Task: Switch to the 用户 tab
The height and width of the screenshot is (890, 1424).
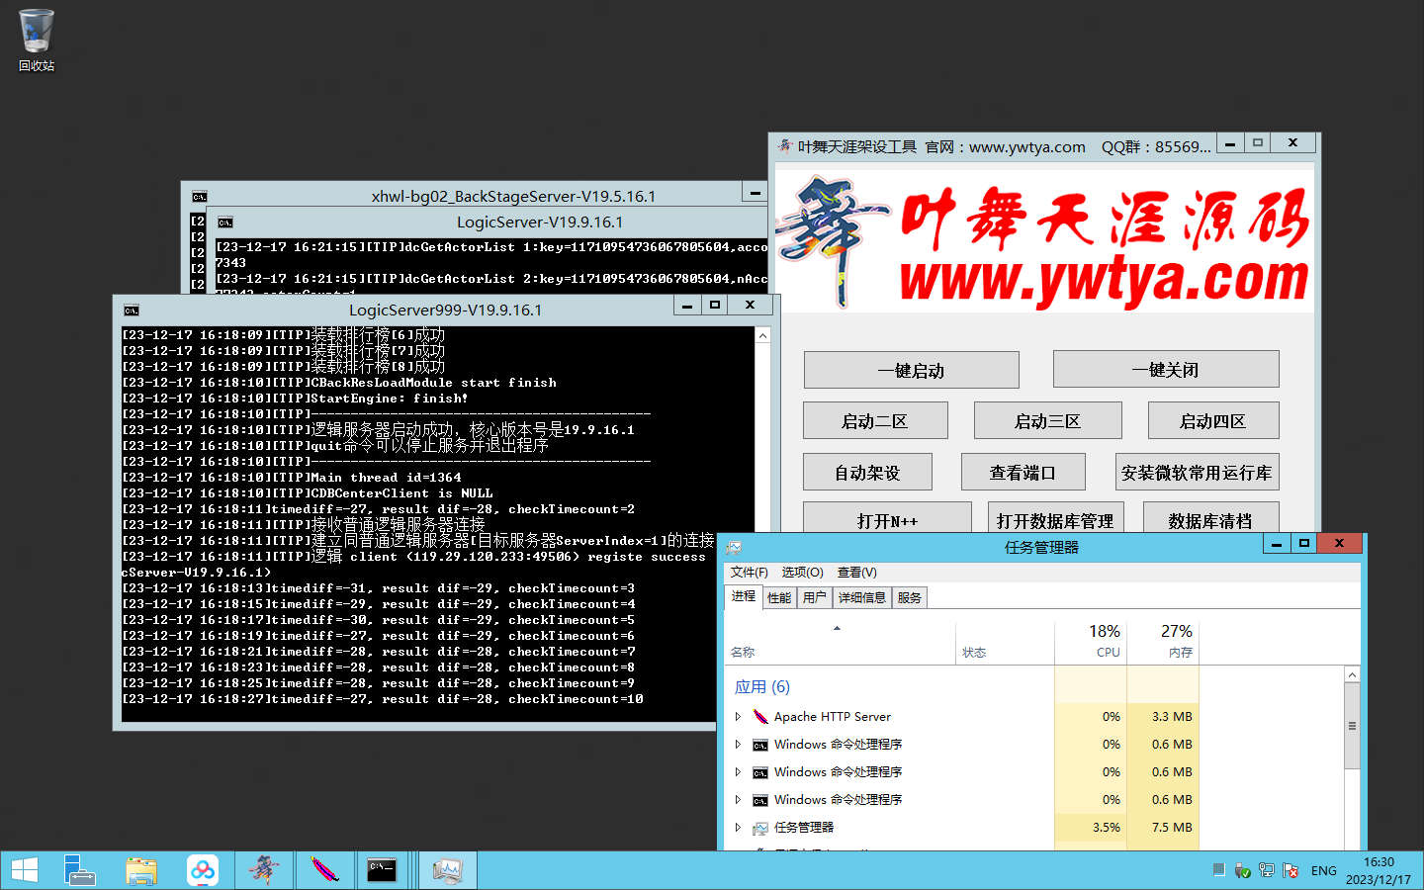Action: (814, 597)
